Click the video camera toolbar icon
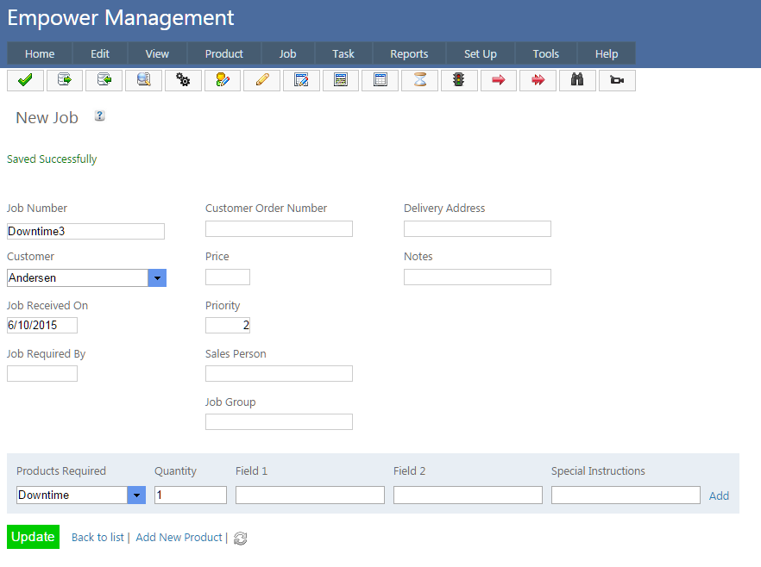The image size is (761, 567). pos(617,80)
